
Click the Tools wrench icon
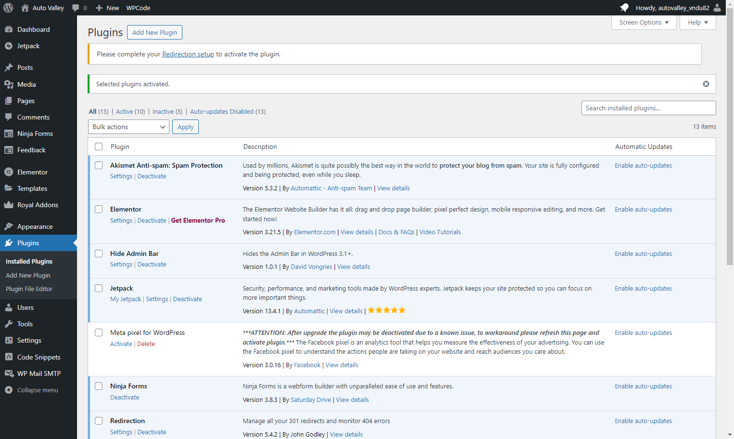pyautogui.click(x=9, y=324)
